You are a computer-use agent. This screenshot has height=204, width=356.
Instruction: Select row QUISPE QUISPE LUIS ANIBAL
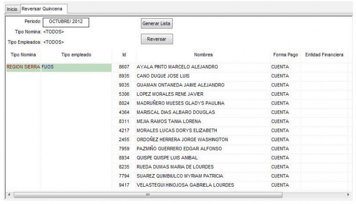click(x=230, y=158)
